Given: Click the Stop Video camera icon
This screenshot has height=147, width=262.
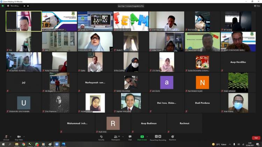Looking at the screenshot, I should pyautogui.click(x=19, y=137).
